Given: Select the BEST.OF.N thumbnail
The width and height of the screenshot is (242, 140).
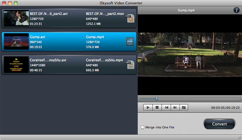Looking at the screenshot, I should click(16, 18).
